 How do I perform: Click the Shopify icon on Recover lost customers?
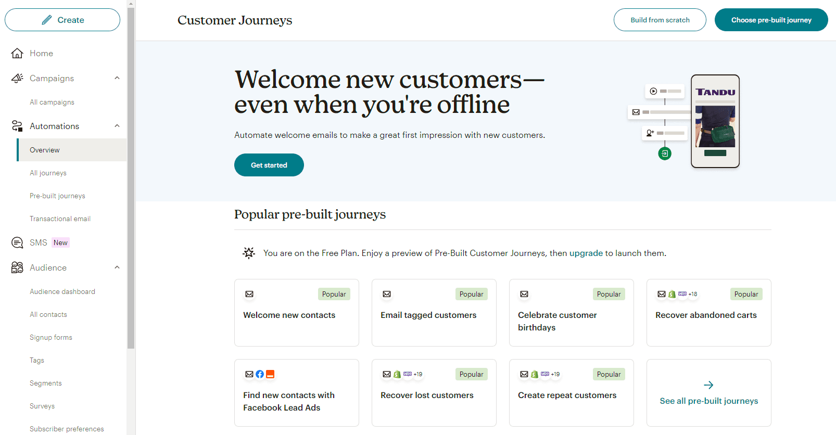coord(397,374)
